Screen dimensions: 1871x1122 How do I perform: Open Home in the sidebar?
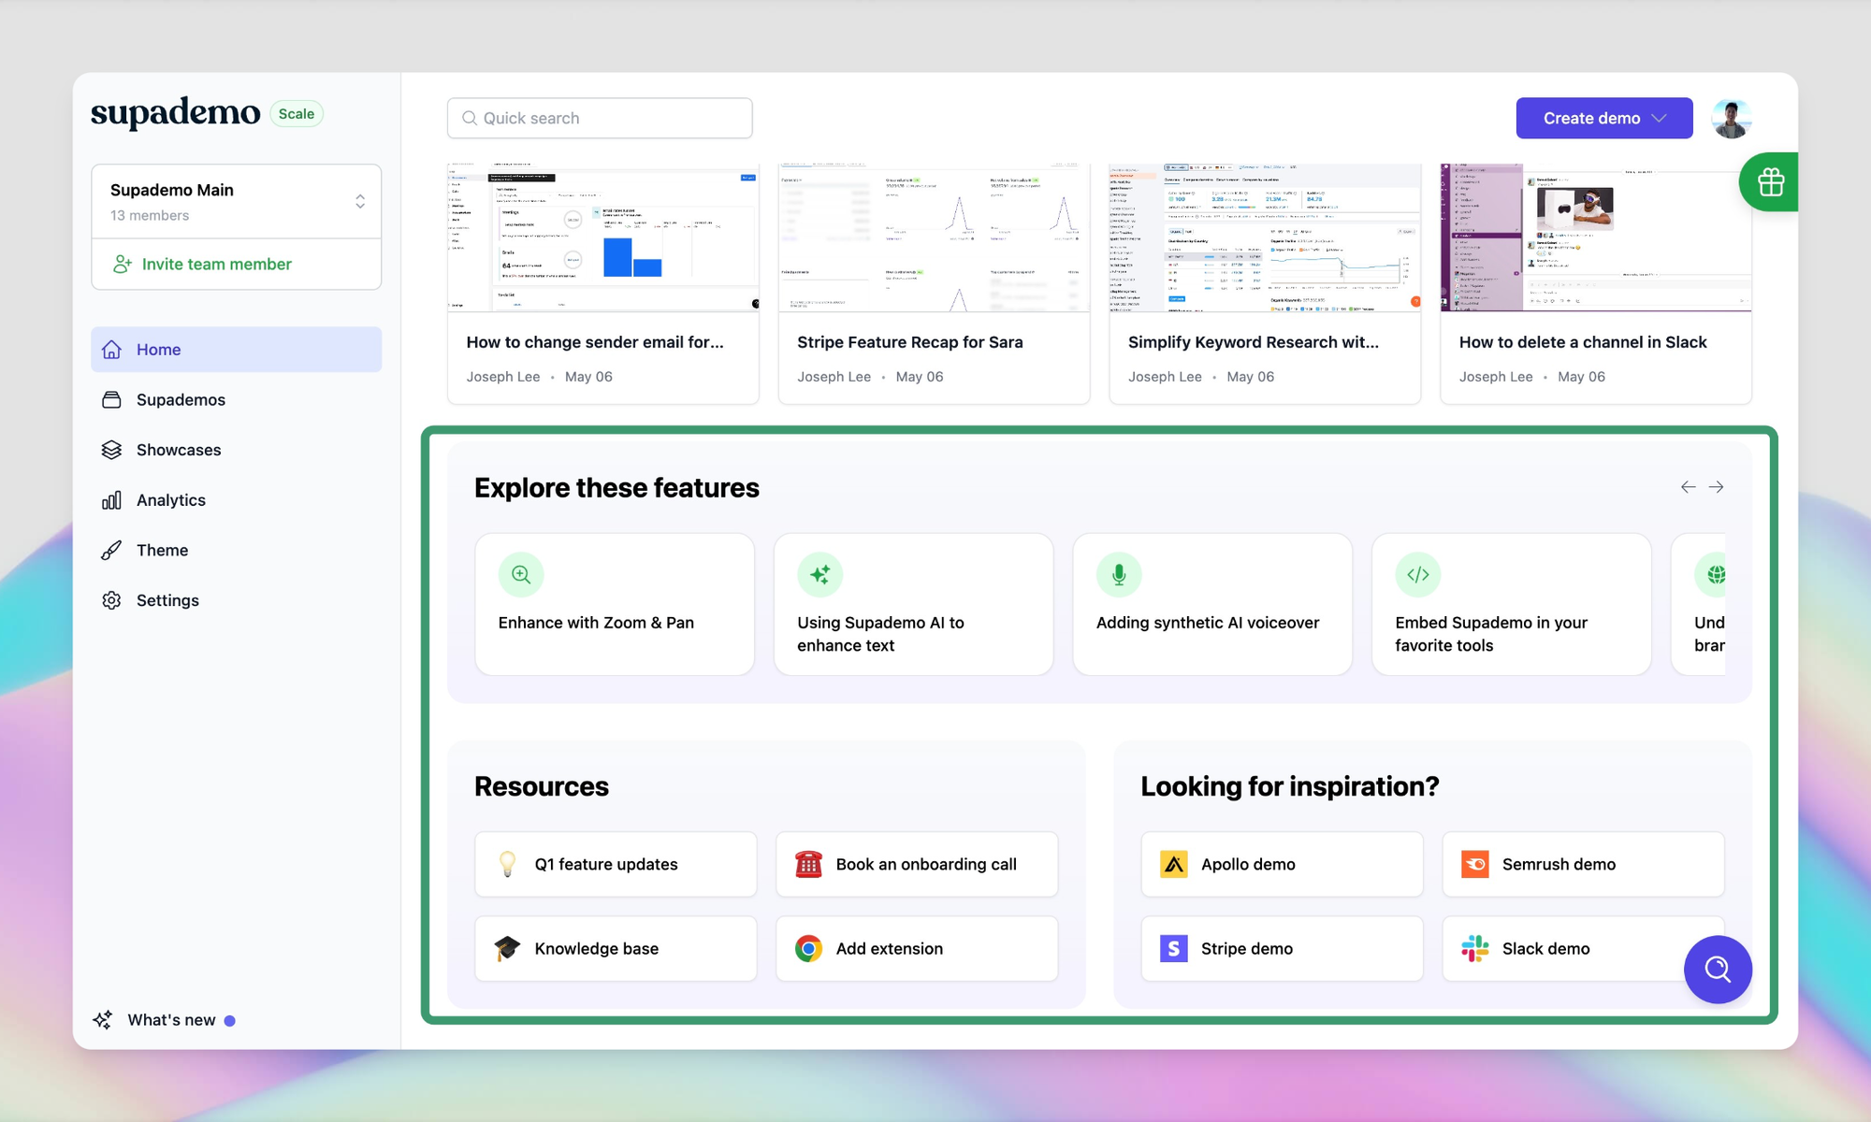pos(236,350)
